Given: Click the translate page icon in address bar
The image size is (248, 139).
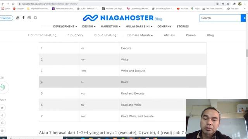Looking at the screenshot, I should [x=218, y=4].
